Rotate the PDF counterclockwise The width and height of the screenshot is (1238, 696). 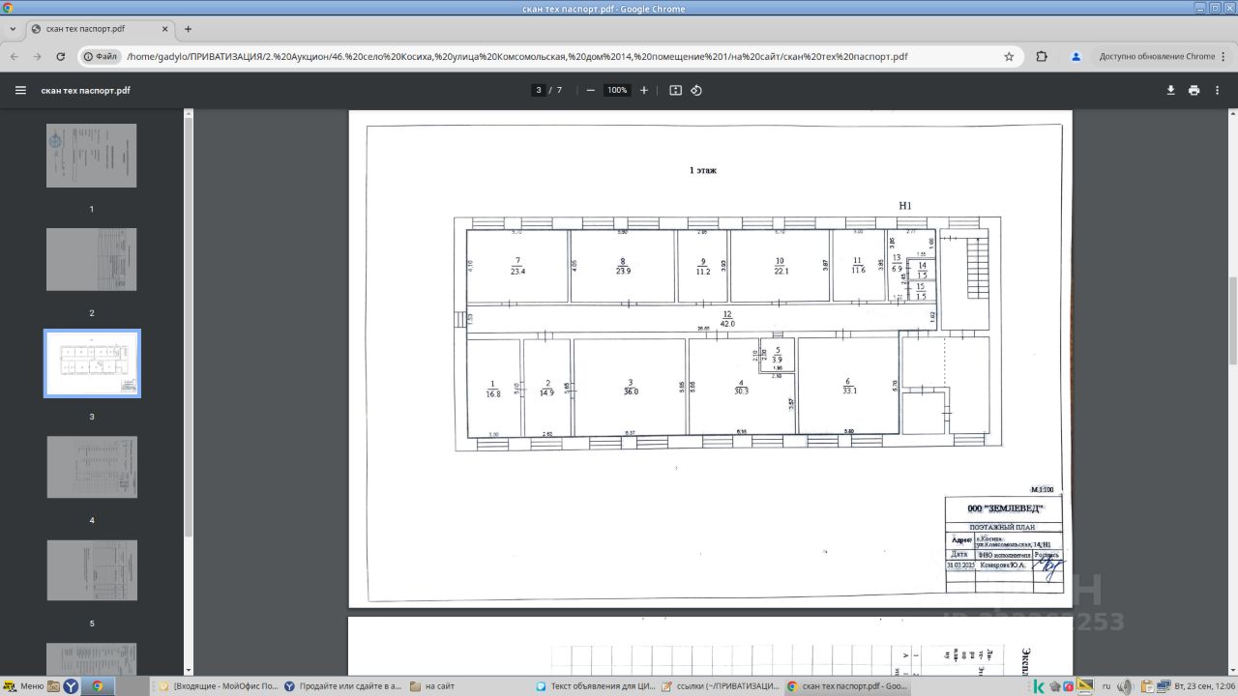tap(696, 90)
